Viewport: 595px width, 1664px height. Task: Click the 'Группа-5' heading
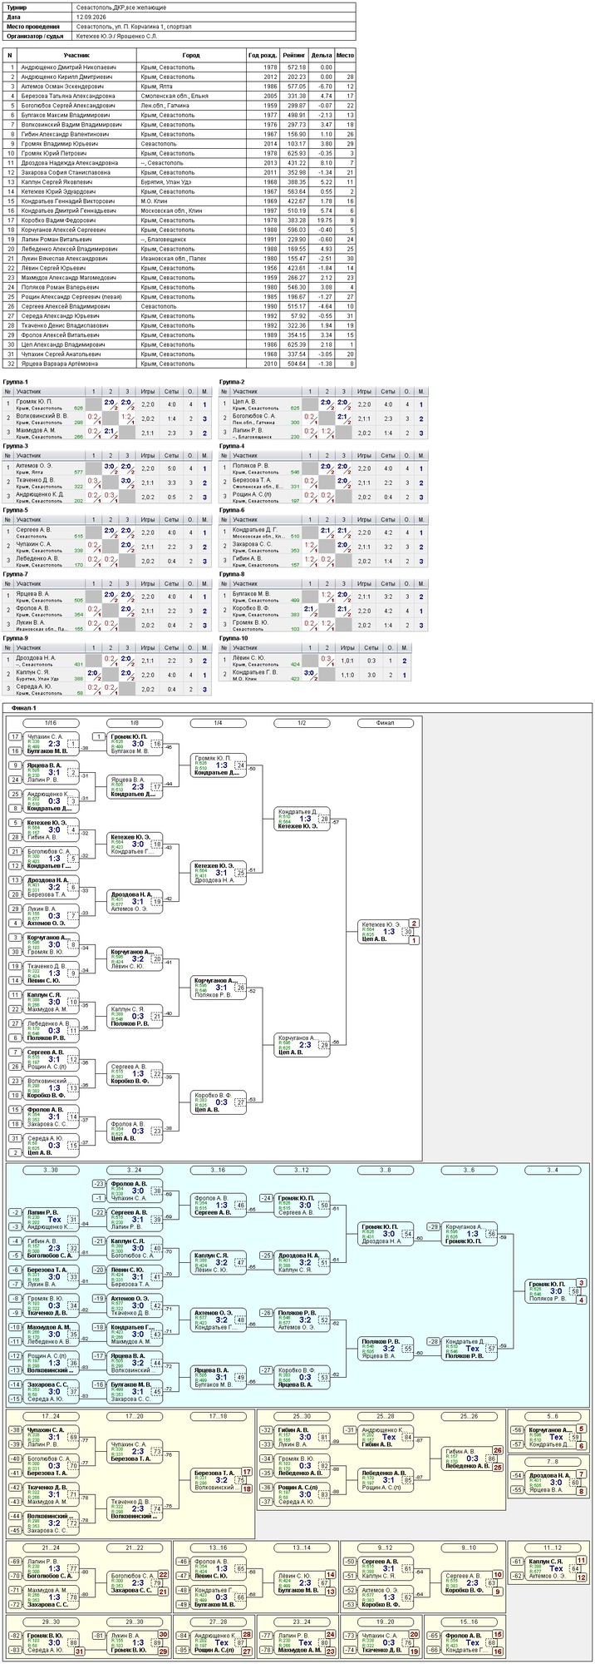[x=15, y=510]
